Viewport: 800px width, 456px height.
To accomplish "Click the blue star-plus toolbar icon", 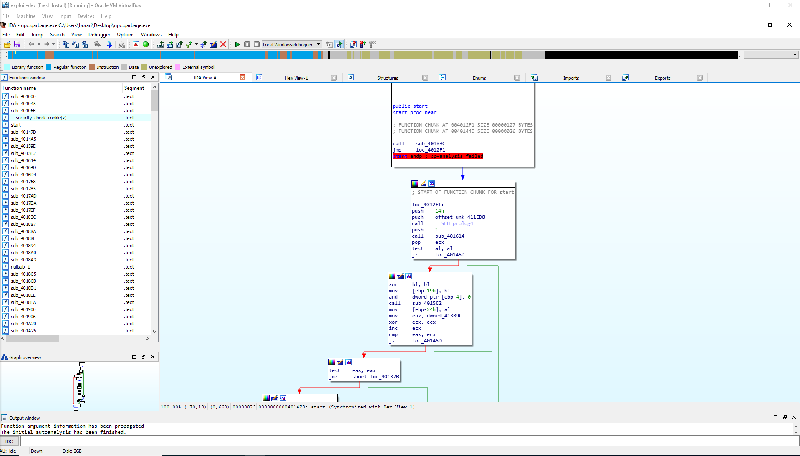I will [x=204, y=44].
